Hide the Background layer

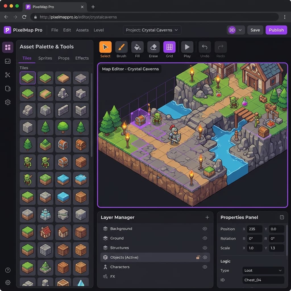tap(205, 229)
